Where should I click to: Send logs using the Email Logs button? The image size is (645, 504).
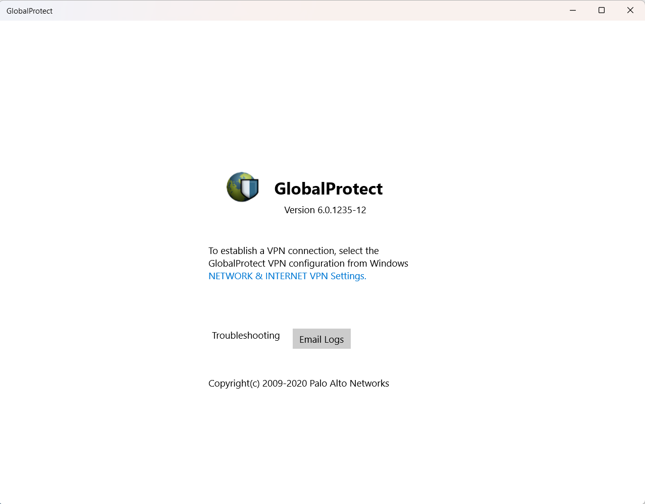point(321,338)
